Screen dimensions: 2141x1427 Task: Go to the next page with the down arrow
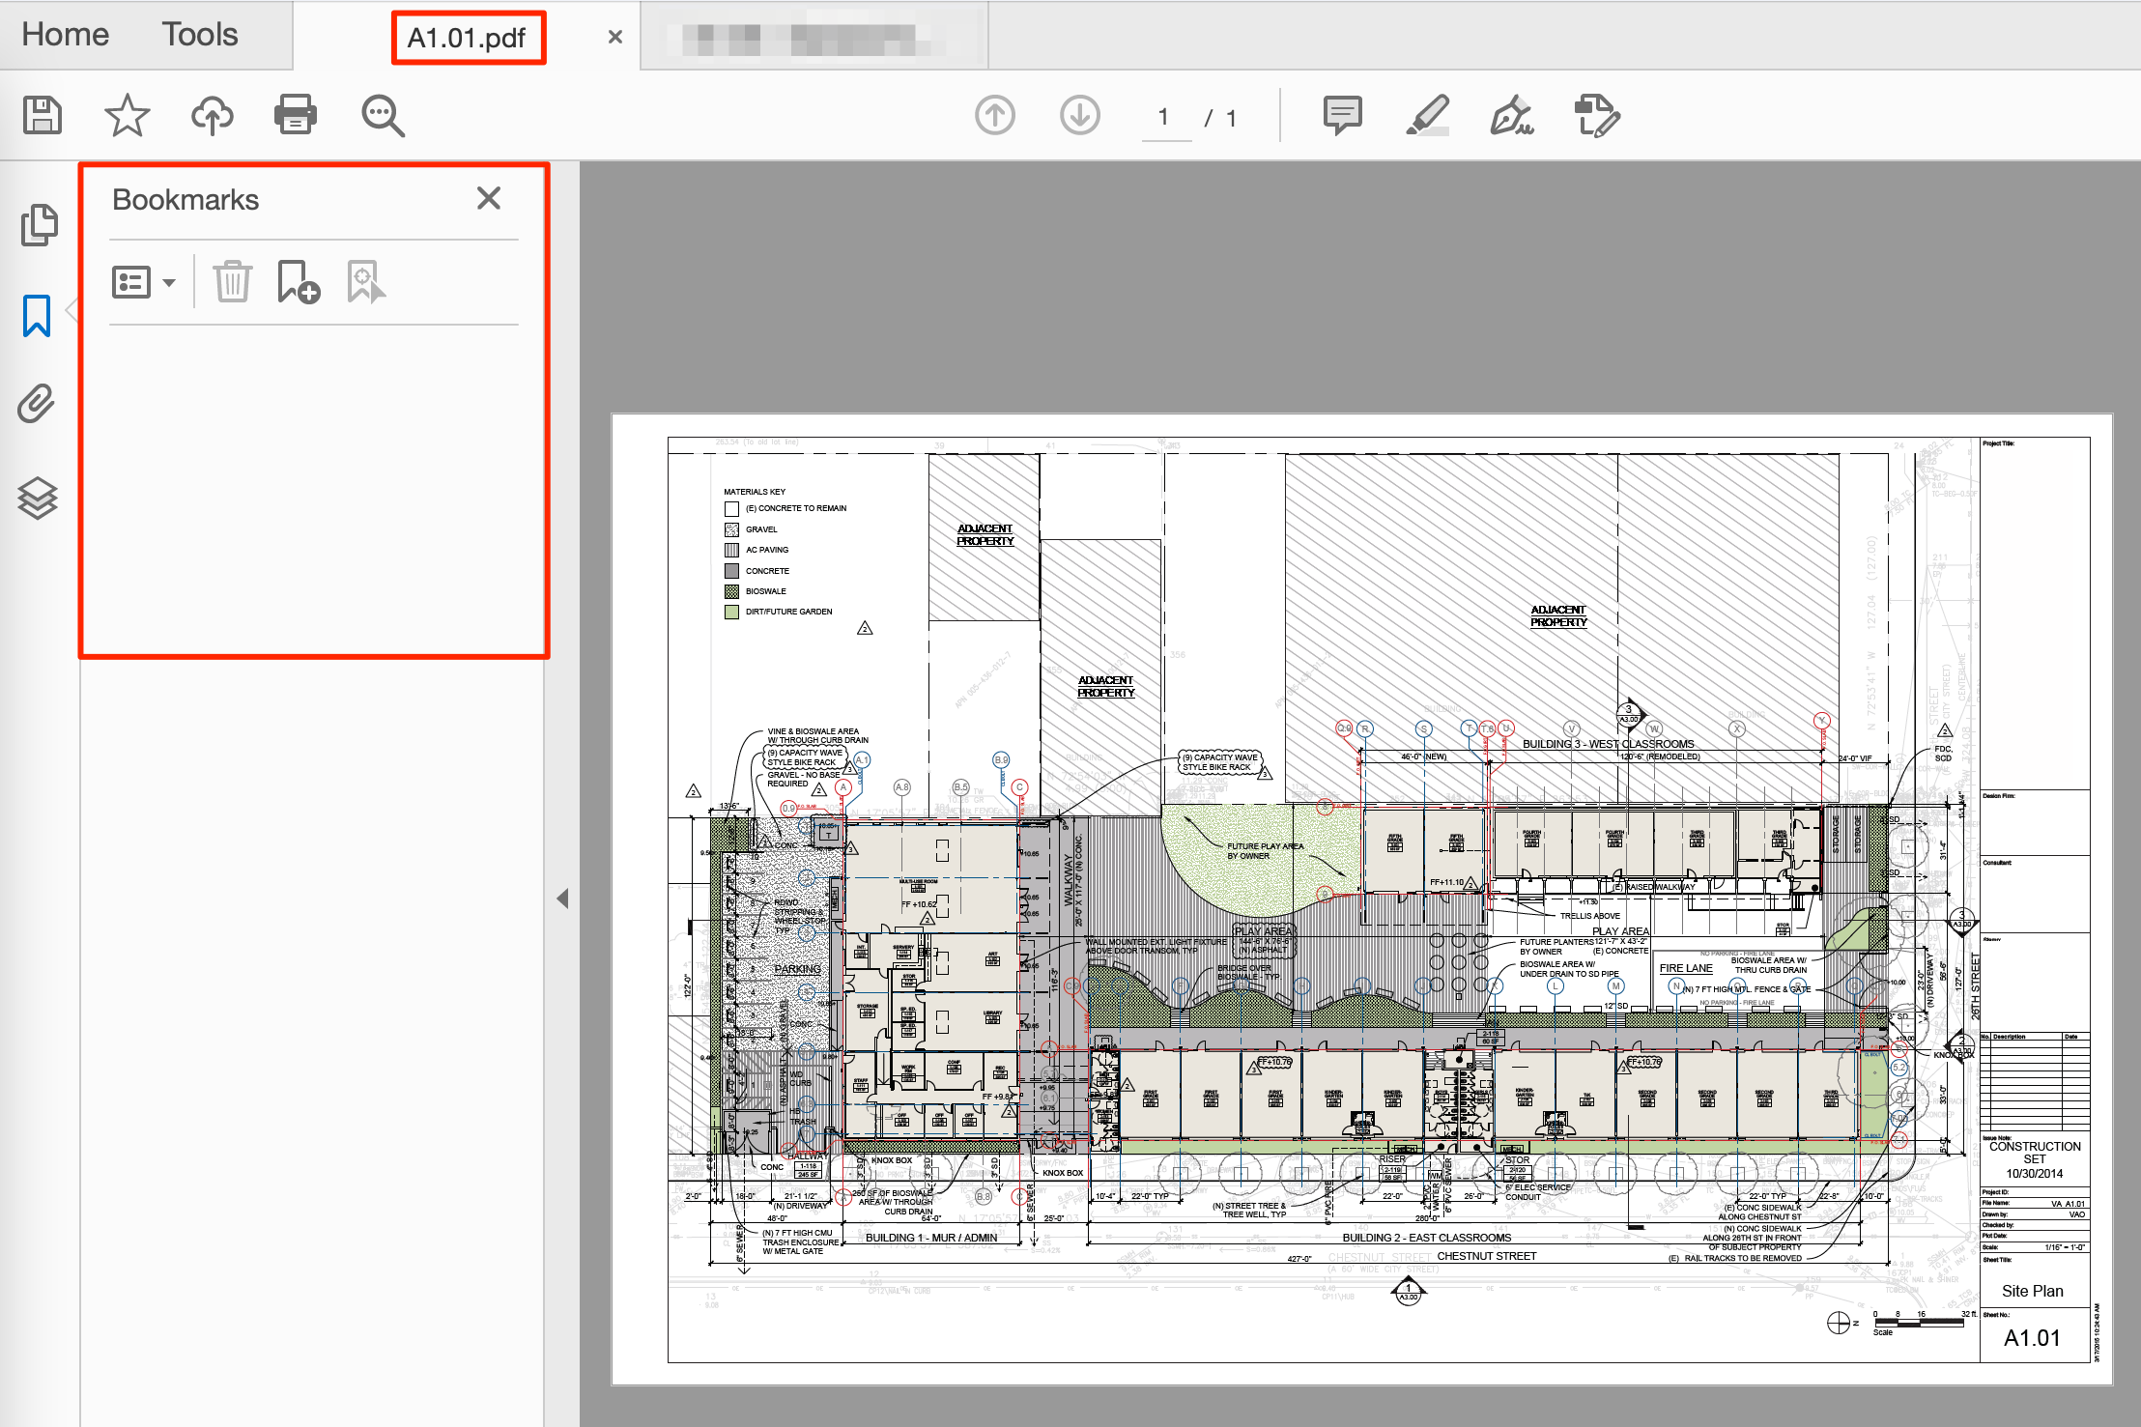coord(1079,116)
